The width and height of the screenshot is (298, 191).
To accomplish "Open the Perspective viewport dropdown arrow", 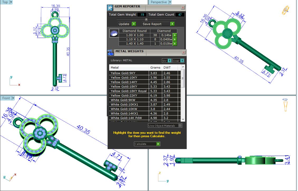I will click(x=170, y=2).
